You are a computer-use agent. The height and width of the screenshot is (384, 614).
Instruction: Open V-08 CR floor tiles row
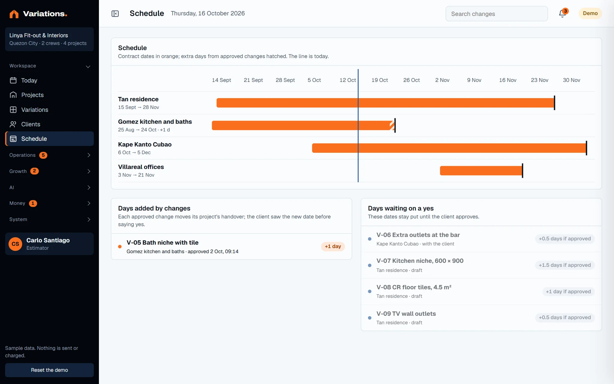[481, 292]
